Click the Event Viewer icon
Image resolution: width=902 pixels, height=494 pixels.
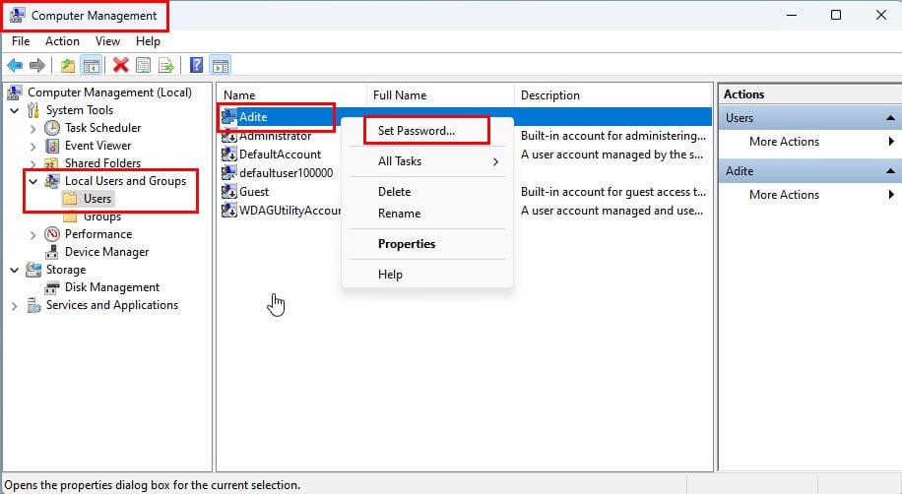click(52, 146)
